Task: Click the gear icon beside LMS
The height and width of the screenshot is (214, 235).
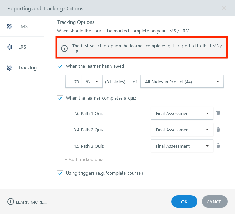Action: [x=9, y=26]
